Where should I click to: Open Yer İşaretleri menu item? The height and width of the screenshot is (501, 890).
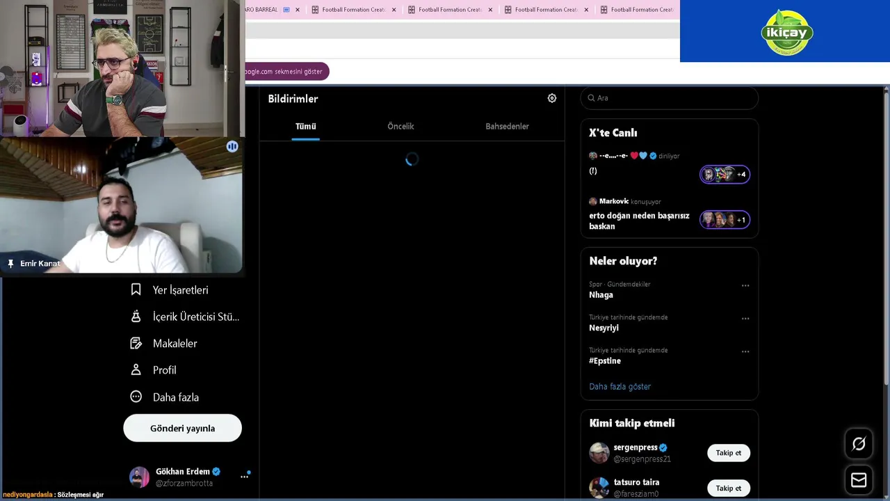pyautogui.click(x=170, y=290)
